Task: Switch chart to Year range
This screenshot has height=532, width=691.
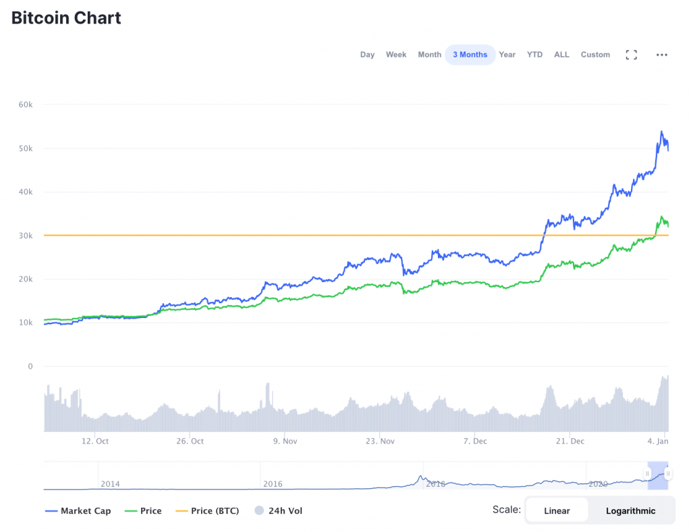Action: pyautogui.click(x=507, y=55)
